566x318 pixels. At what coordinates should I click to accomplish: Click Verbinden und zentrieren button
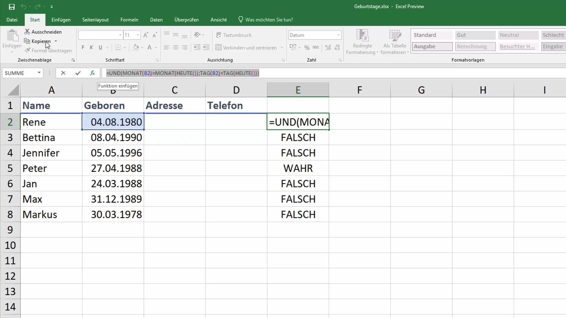246,47
